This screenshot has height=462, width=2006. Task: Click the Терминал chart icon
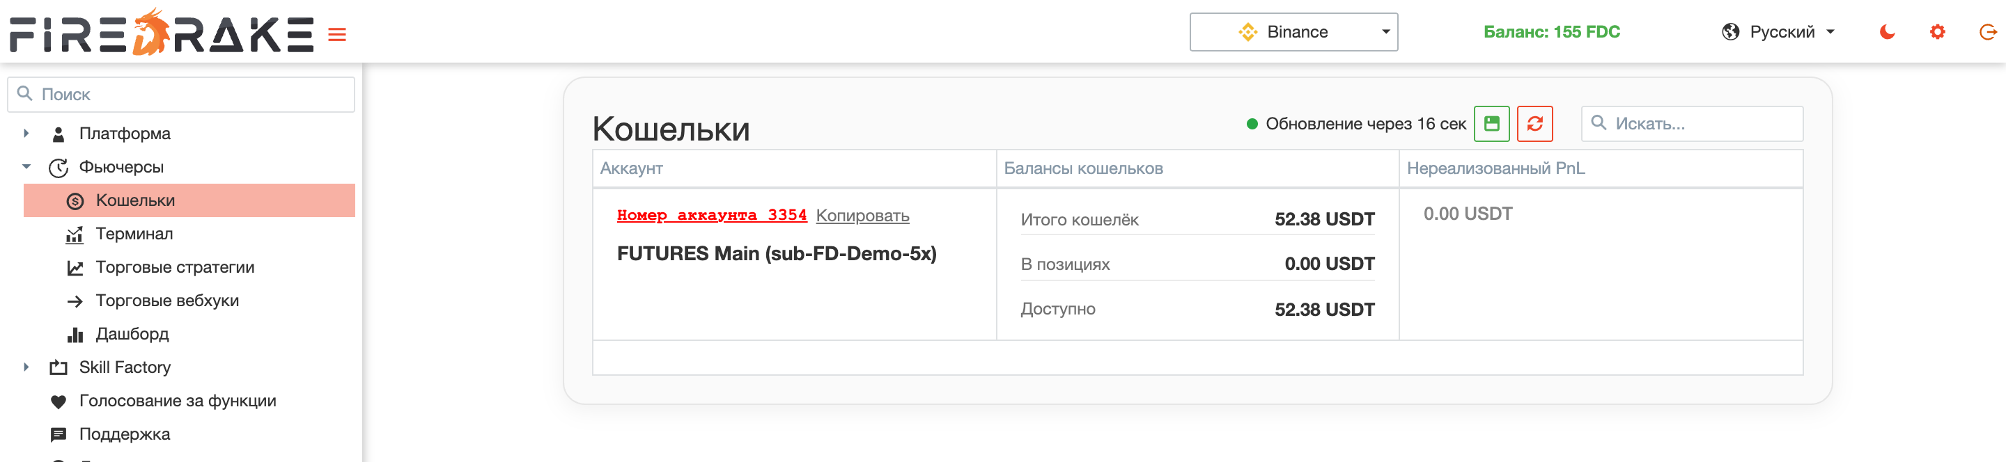click(x=75, y=234)
